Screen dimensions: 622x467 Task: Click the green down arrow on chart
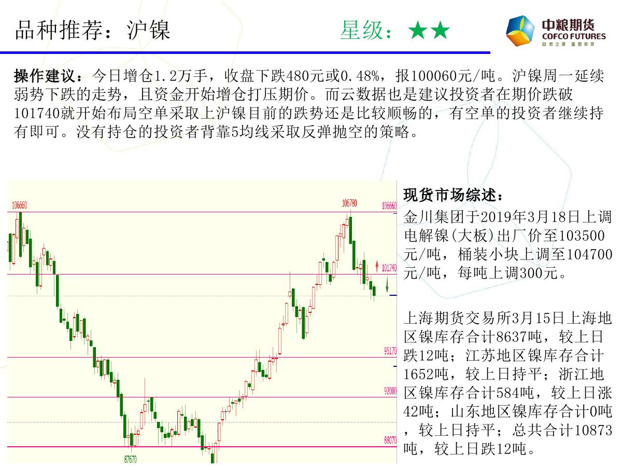click(x=387, y=284)
